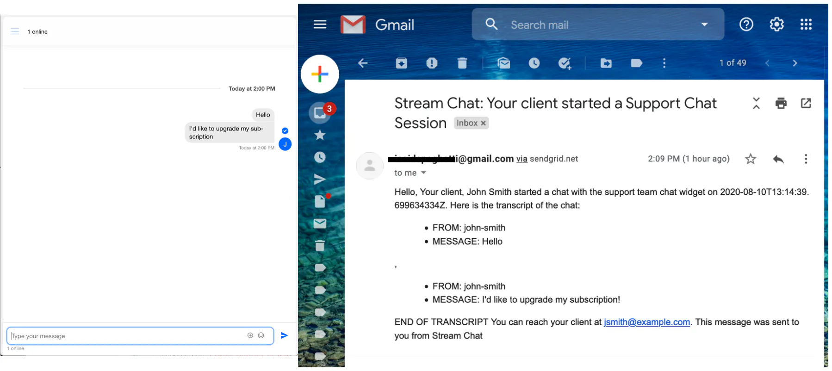Click the blue message delivered checkmark
The height and width of the screenshot is (371, 832).
(285, 131)
